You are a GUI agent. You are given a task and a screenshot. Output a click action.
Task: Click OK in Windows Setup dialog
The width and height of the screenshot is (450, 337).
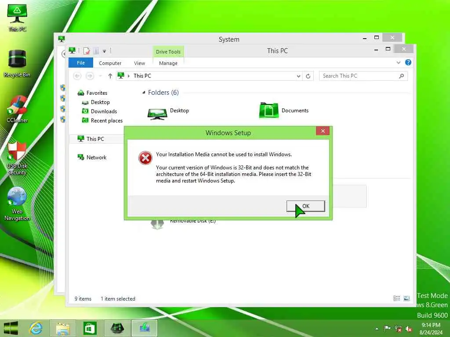click(306, 206)
